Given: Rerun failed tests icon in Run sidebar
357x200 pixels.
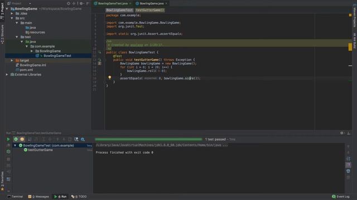Looking at the screenshot, I should [x=8, y=146].
